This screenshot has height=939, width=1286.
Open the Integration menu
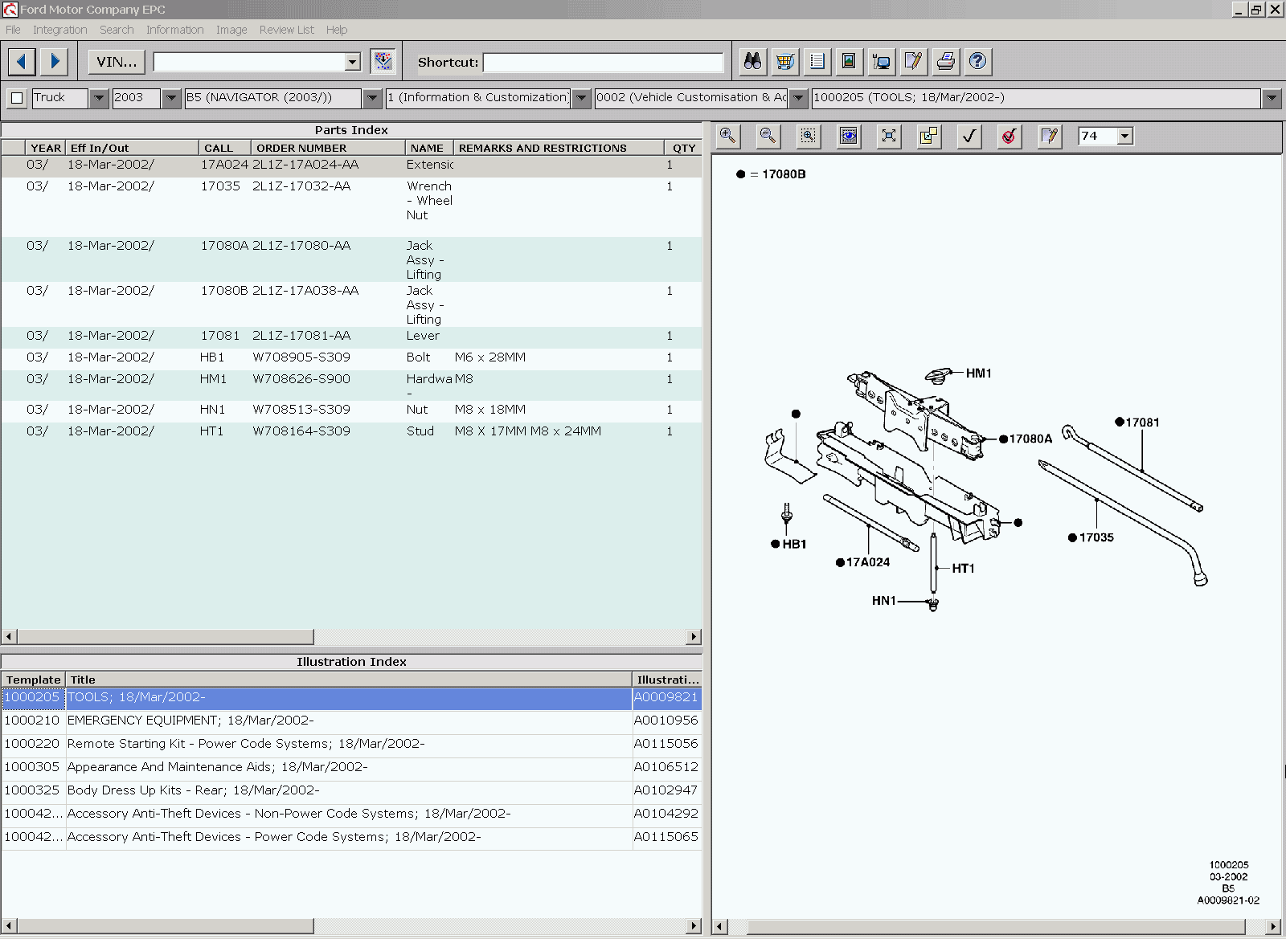click(x=60, y=30)
